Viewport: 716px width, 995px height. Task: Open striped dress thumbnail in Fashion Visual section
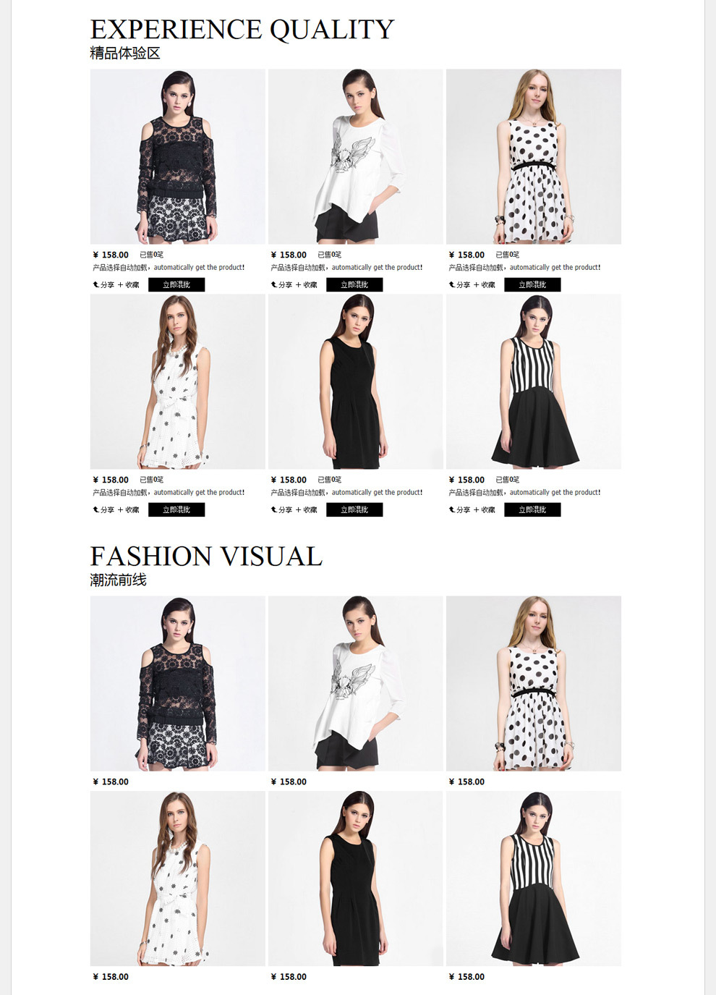(x=534, y=878)
